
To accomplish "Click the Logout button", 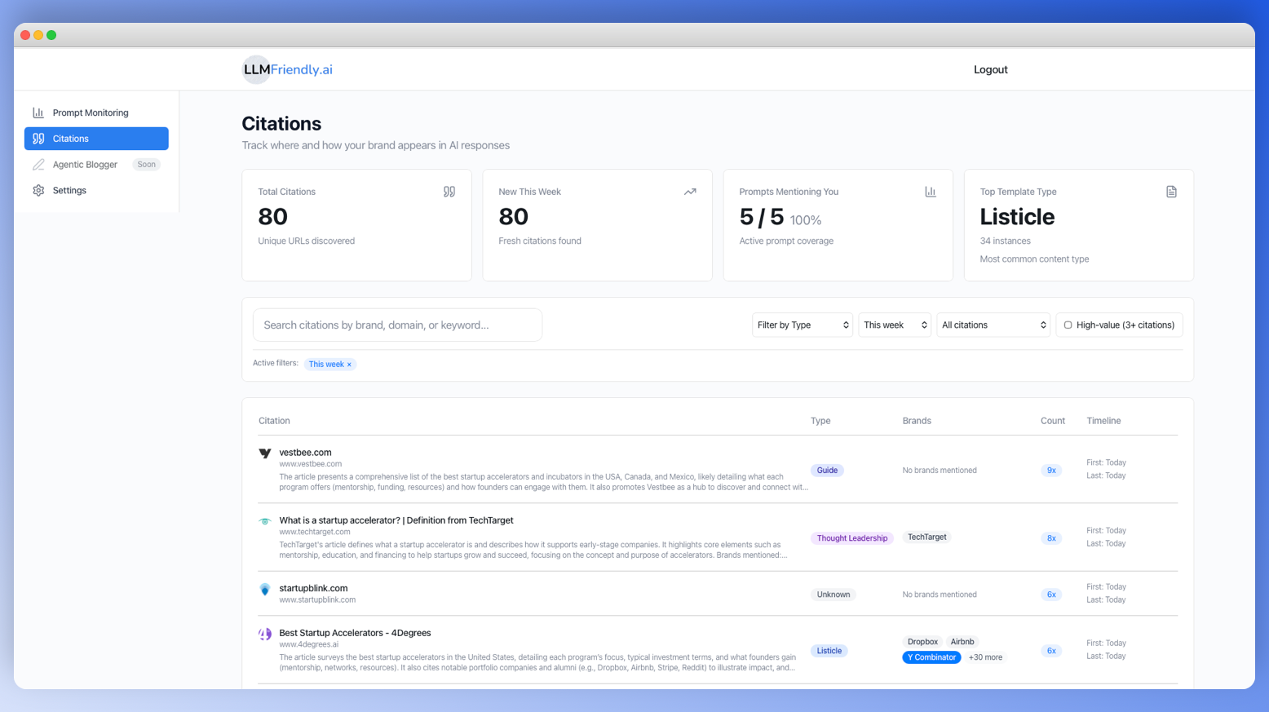I will pos(990,69).
